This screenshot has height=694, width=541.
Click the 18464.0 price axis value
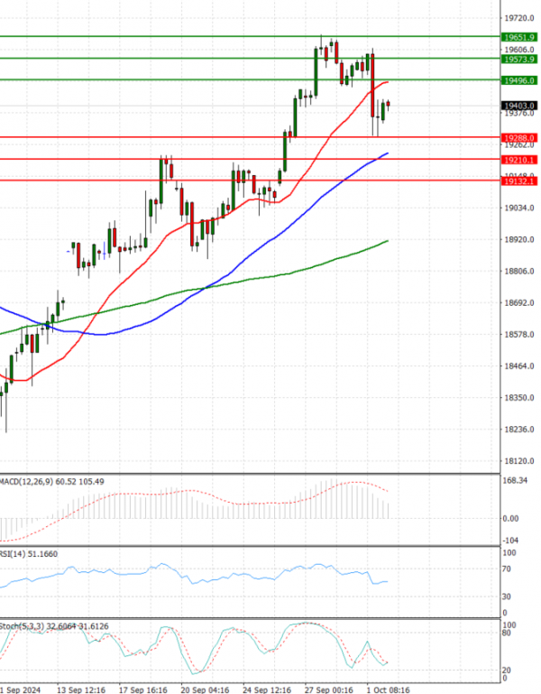[518, 366]
